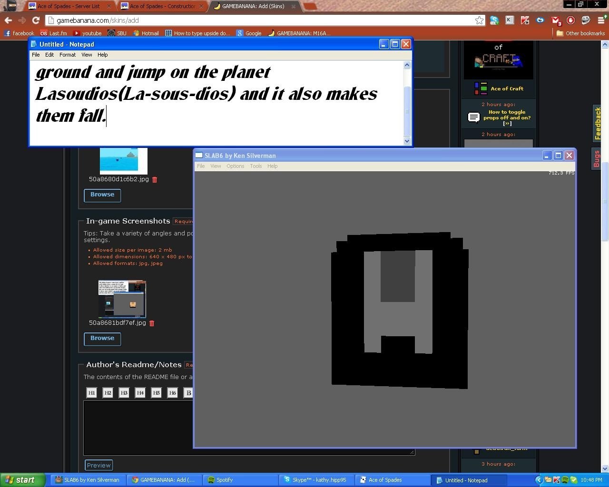Go back using the browser back arrow
Screen dimensions: 609x487
pyautogui.click(x=8, y=20)
